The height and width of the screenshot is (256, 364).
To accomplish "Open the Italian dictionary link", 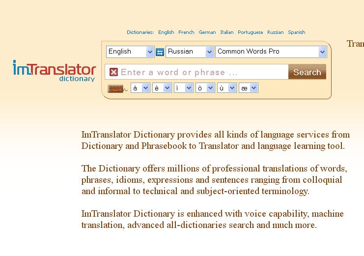I will coord(227,32).
